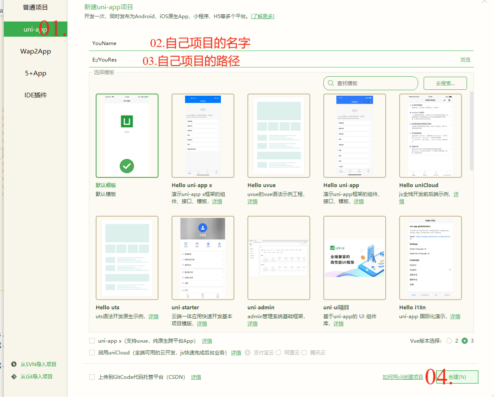Select the Hello uni-app template thumbnail
This screenshot has width=494, height=397.
(x=354, y=135)
